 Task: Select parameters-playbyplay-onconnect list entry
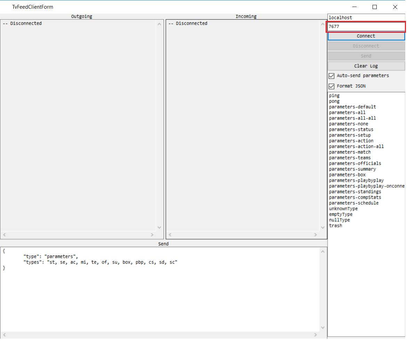366,186
